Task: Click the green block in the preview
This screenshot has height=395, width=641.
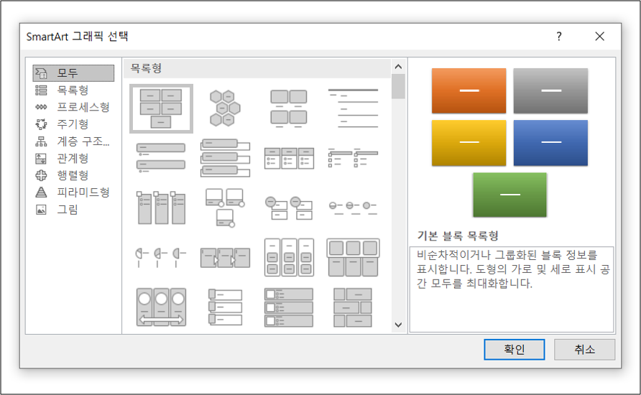Action: tap(509, 195)
